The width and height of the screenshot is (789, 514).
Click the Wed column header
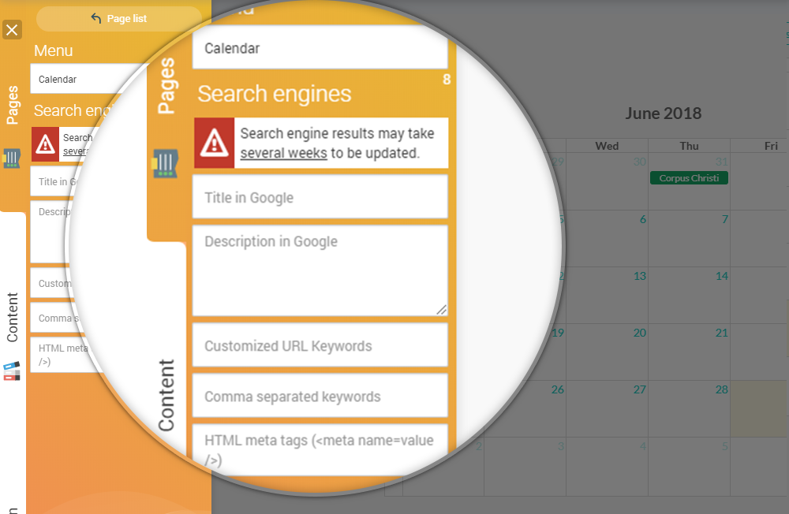[x=607, y=146]
